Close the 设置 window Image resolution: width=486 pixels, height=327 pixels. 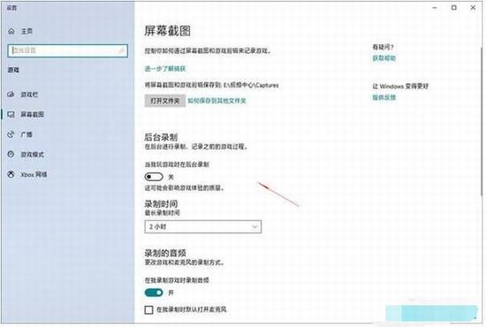(x=473, y=8)
